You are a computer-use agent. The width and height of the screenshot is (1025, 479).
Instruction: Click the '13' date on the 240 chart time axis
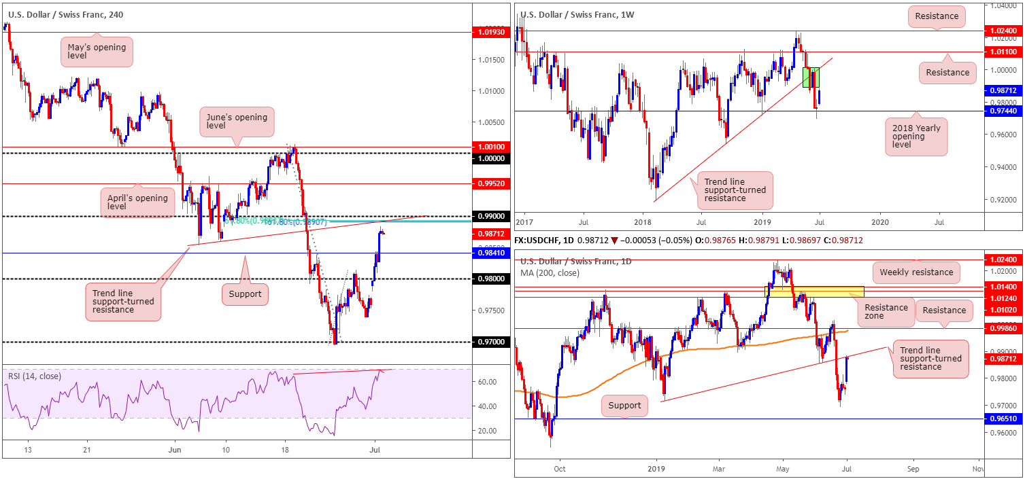(28, 450)
